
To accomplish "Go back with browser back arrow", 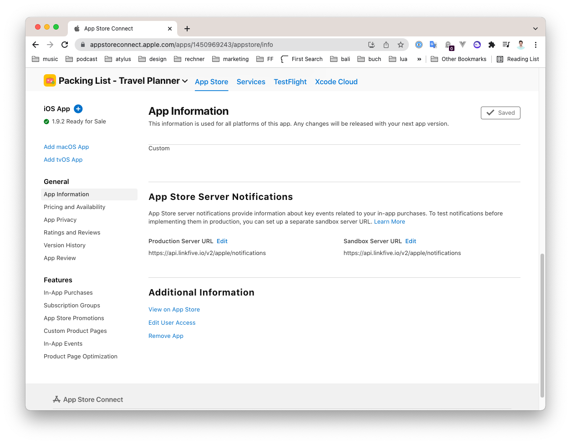I will pyautogui.click(x=36, y=45).
